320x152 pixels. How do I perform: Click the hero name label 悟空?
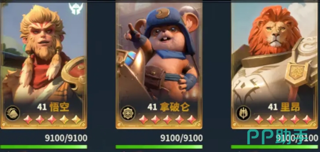coord(59,107)
